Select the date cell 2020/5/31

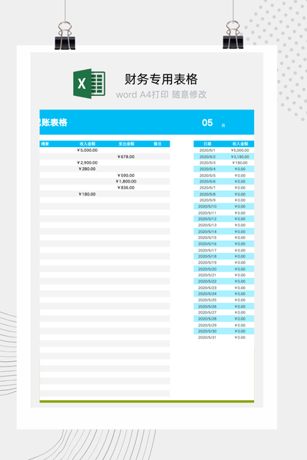[x=207, y=337]
